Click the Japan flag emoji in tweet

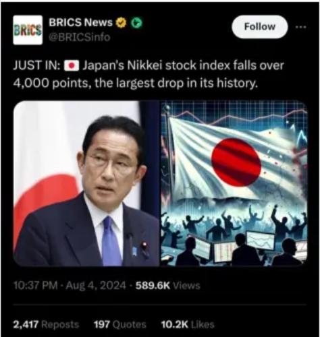(72, 66)
